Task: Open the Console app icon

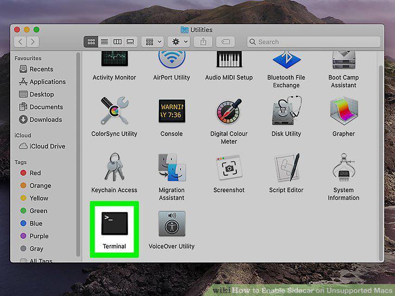Action: click(172, 111)
